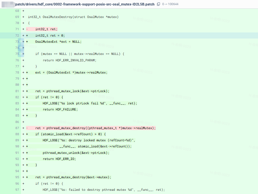258x194 pixels.
Task: Select line number 92
Action: pyautogui.click(x=17, y=159)
